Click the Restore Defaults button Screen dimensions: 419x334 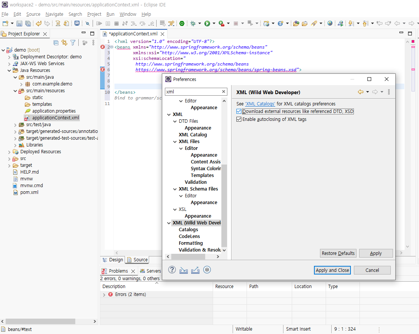[338, 253]
